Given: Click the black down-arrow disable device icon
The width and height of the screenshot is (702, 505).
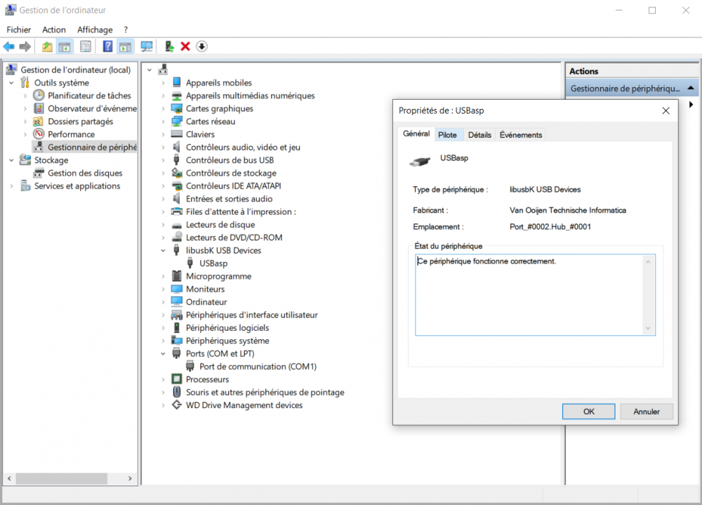Looking at the screenshot, I should click(201, 46).
